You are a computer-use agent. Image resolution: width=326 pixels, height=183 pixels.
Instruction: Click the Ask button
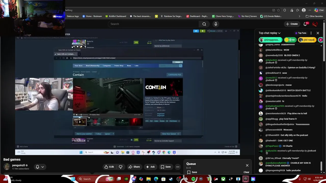coord(150,167)
